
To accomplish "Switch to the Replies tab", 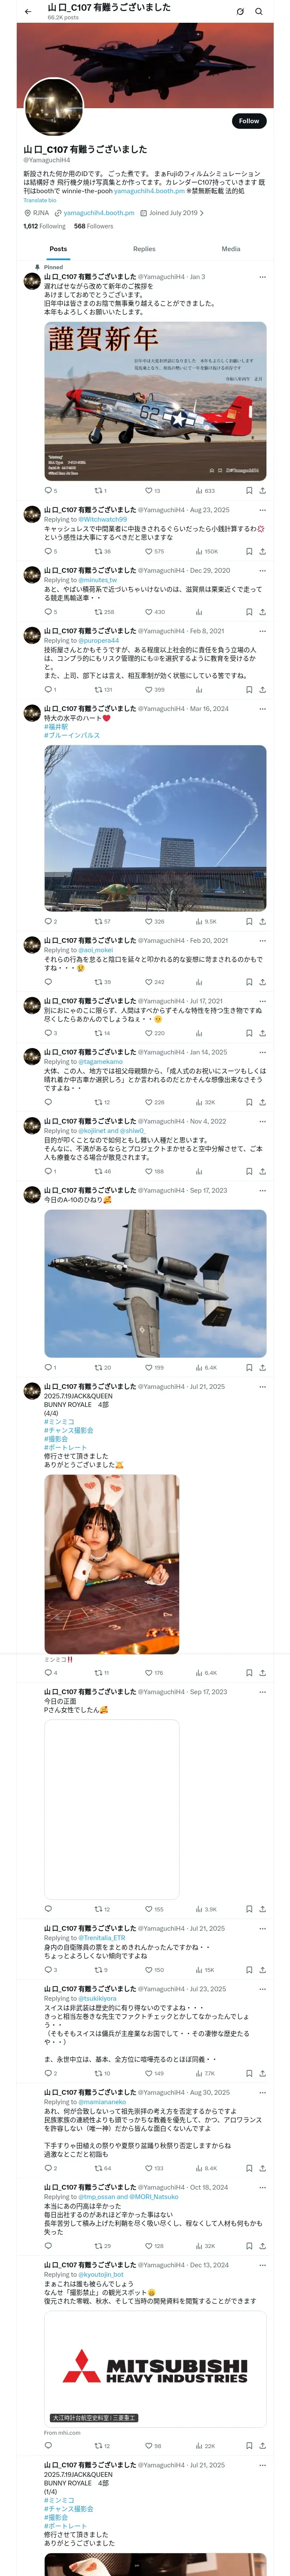I will [x=144, y=249].
